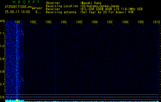
Task: Click the RTL-SDR SDR# receiver description
Action: tap(112, 9)
